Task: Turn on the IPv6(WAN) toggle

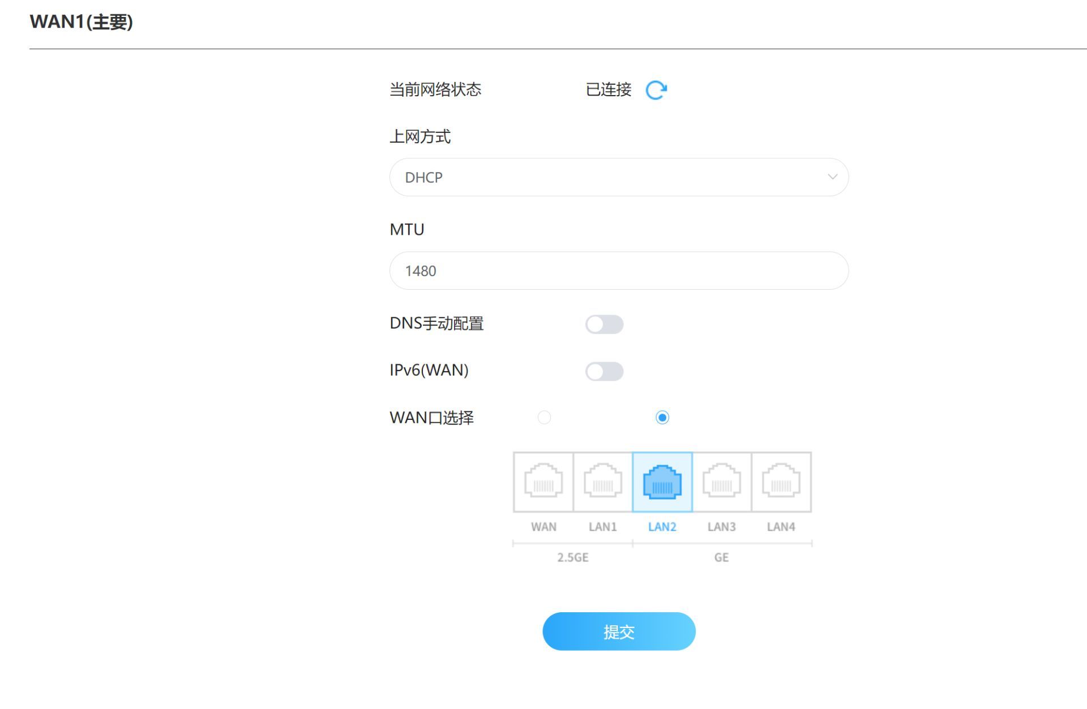Action: coord(604,371)
